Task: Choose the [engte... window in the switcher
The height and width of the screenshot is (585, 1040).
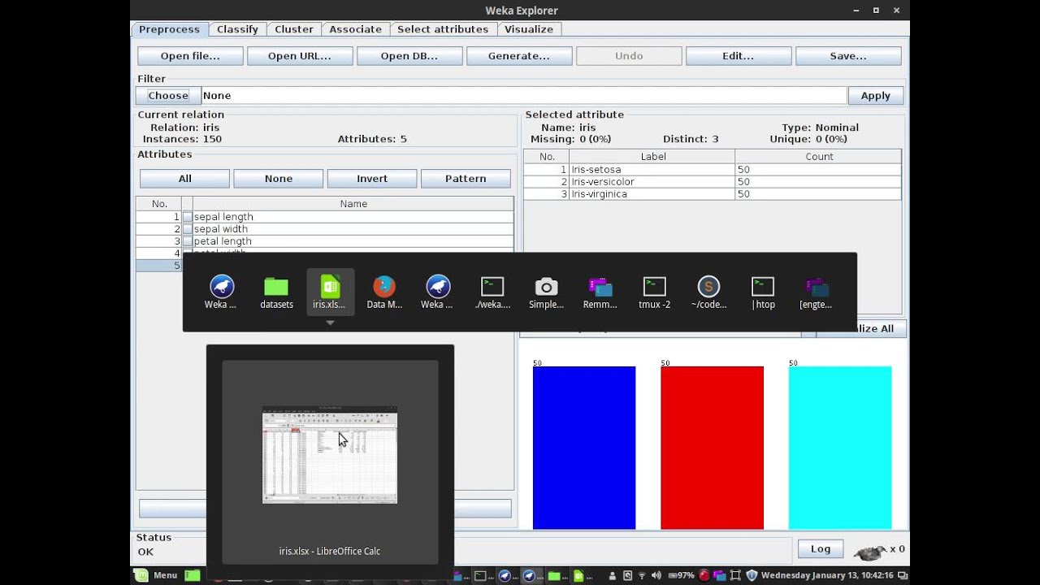Action: (x=816, y=292)
